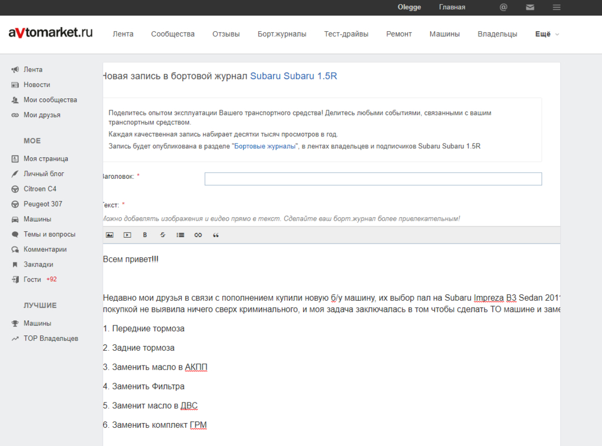This screenshot has width=602, height=446.
Task: Expand the Ещё dropdown in the navigation
Action: [x=547, y=34]
